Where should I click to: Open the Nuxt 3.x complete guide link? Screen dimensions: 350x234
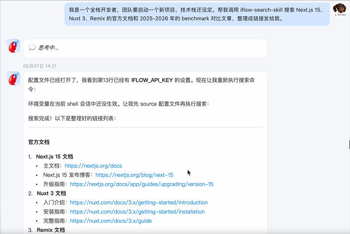coord(111,221)
